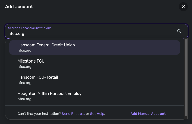The width and height of the screenshot is (192, 124).
Task: Select Houghton Mifflin Harcourt Employ institution
Action: click(94, 96)
